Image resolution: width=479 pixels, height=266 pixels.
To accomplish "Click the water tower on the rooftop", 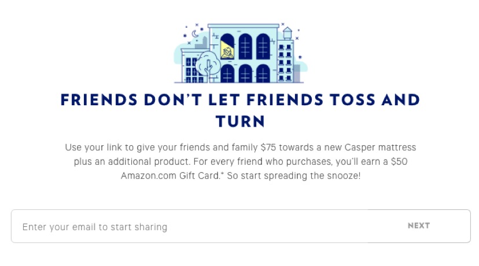I will 287,34.
